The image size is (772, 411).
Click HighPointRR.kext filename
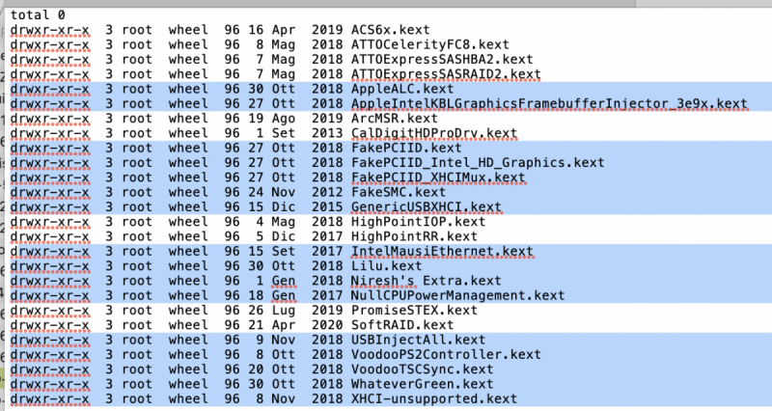[414, 236]
